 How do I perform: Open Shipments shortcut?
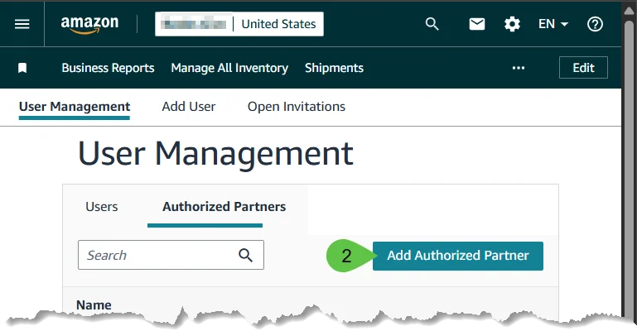pos(334,68)
